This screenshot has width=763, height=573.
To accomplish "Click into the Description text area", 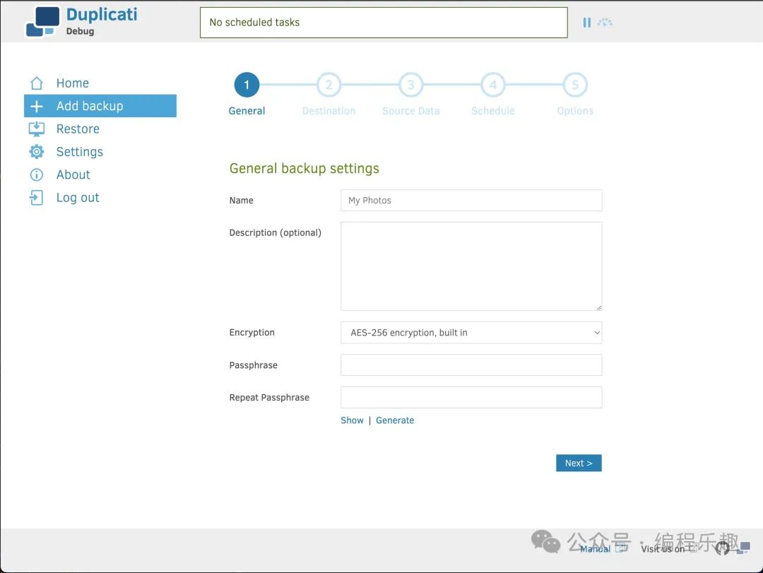I will [471, 266].
